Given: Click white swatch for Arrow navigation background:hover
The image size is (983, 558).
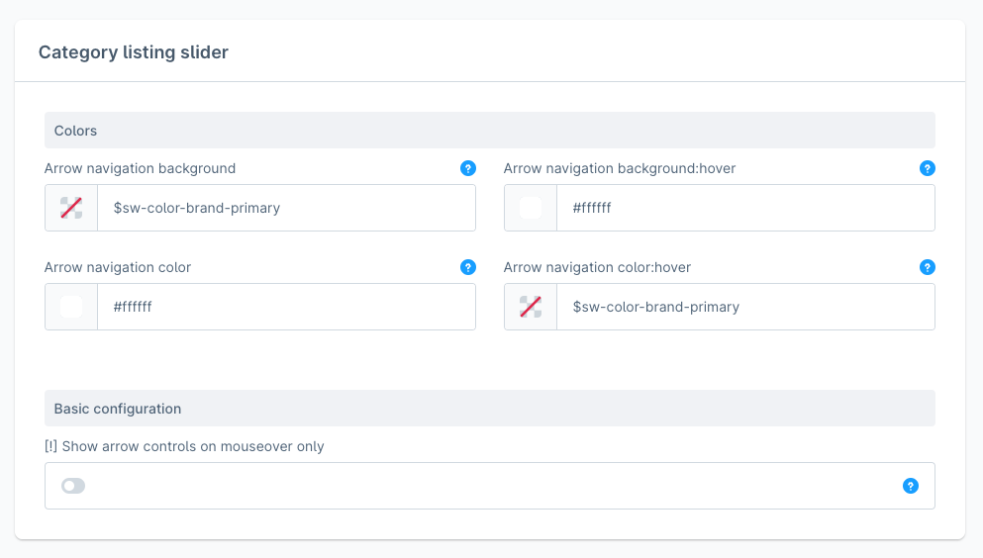Looking at the screenshot, I should (x=531, y=208).
